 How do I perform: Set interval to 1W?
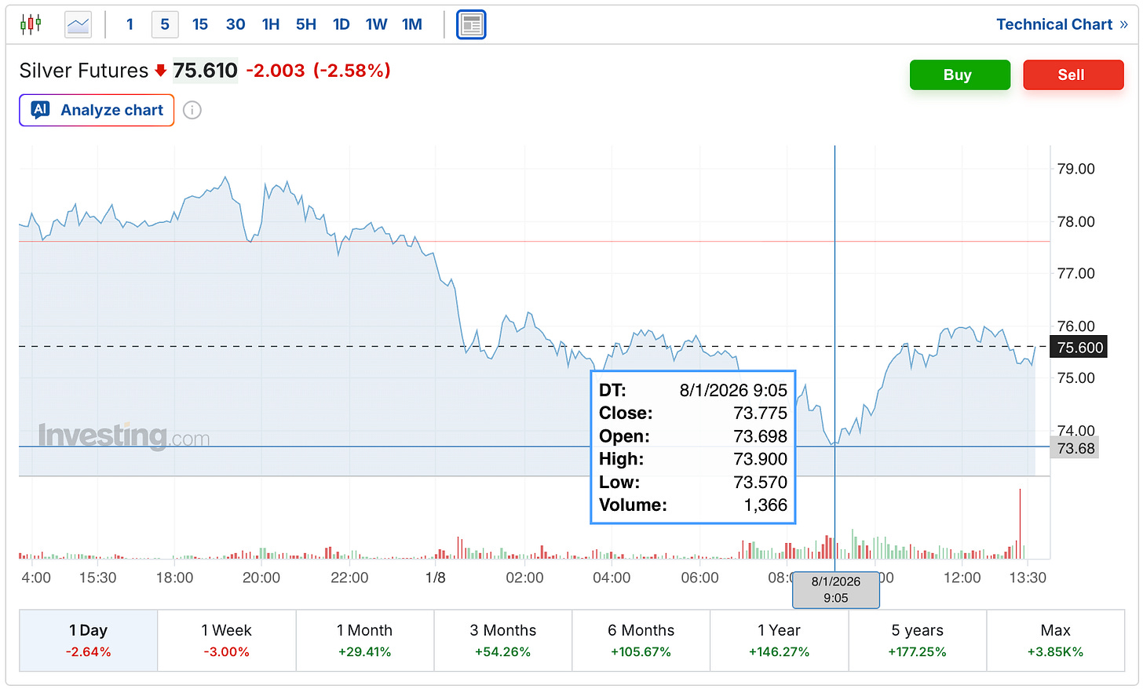click(377, 24)
